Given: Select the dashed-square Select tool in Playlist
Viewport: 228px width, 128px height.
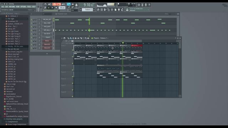Looking at the screenshot, I should coord(83,38).
